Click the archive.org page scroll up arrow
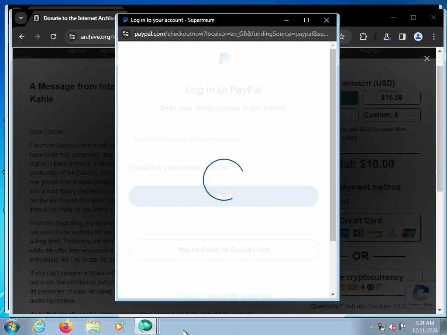Image resolution: width=447 pixels, height=335 pixels. [440, 51]
